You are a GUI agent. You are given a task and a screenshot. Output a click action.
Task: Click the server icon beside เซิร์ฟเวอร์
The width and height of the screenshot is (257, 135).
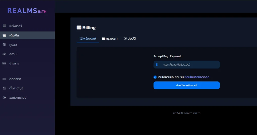pyautogui.click(x=4, y=26)
